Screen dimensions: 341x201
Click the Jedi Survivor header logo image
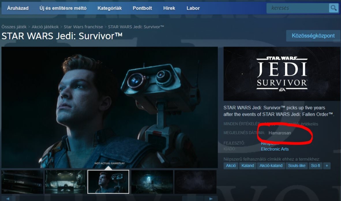tap(282, 74)
